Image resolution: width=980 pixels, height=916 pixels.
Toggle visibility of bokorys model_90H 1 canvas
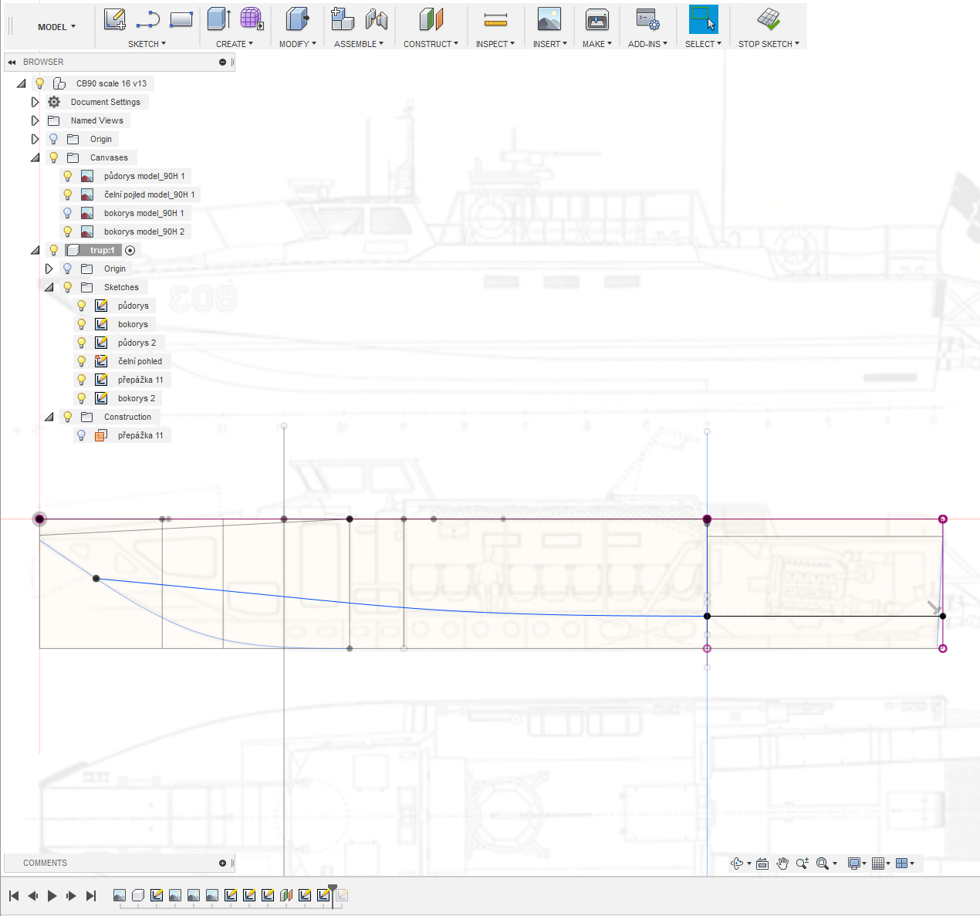click(x=68, y=213)
